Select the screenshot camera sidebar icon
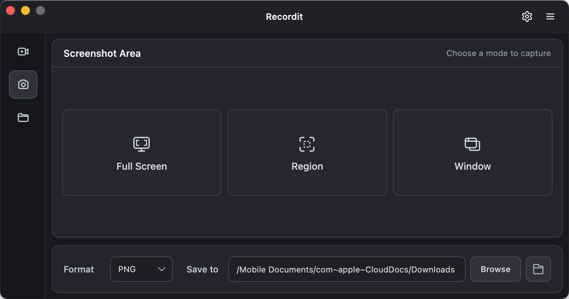The image size is (569, 299). [x=23, y=84]
